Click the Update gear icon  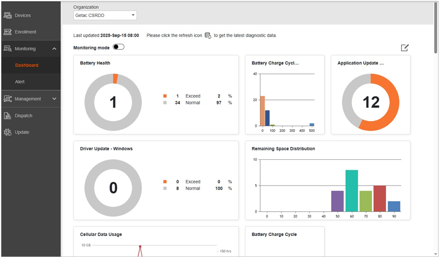click(7, 132)
